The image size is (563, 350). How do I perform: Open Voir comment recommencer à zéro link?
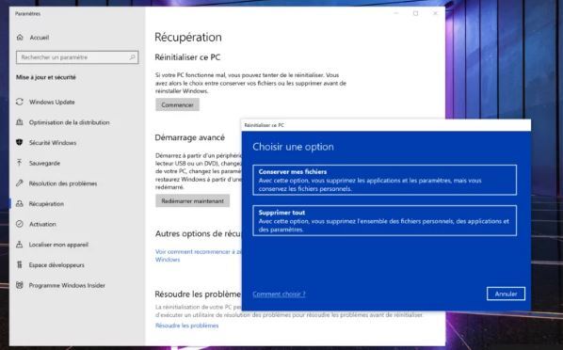pyautogui.click(x=198, y=256)
